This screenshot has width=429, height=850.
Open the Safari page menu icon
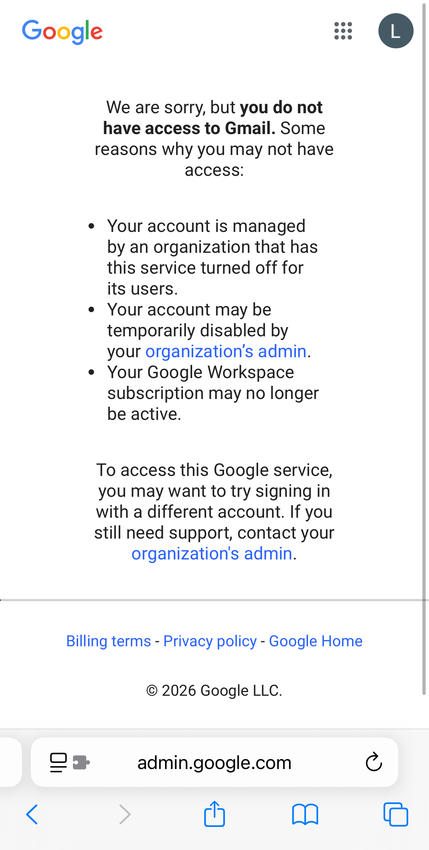[x=58, y=762]
